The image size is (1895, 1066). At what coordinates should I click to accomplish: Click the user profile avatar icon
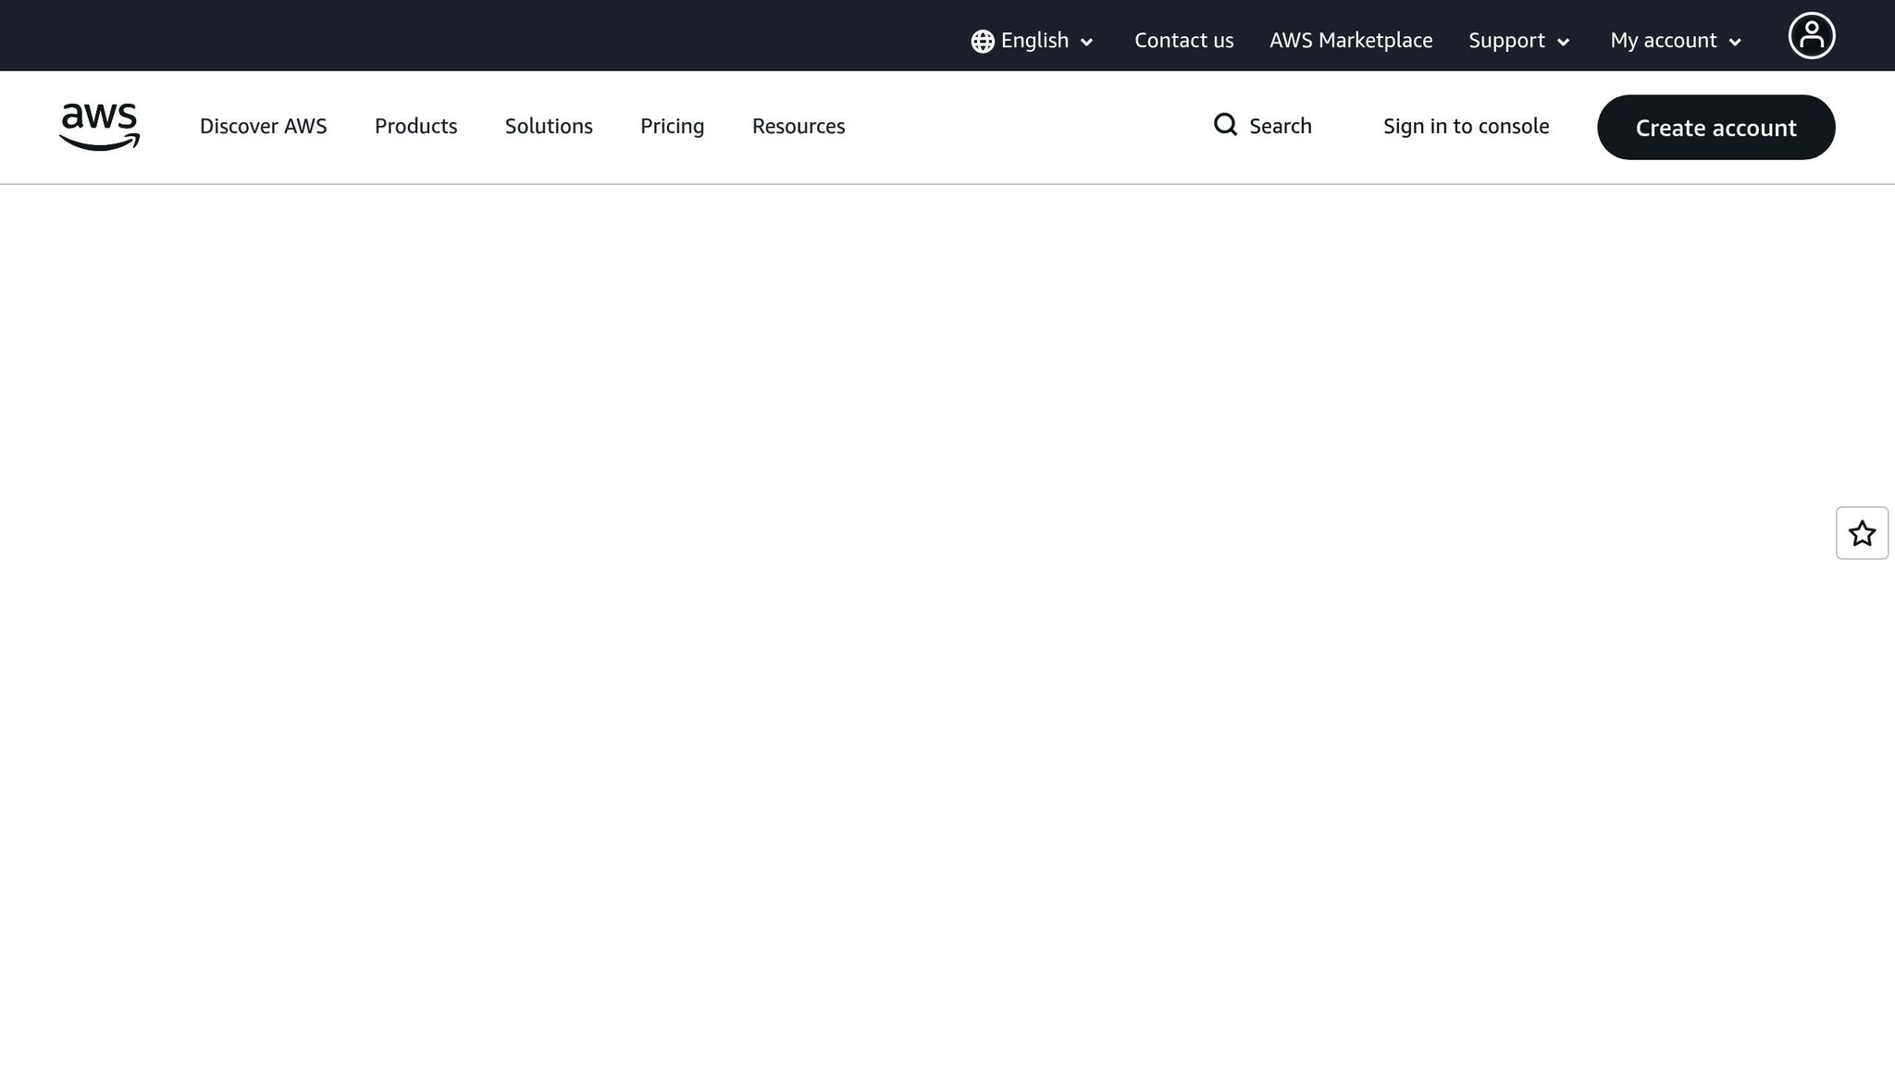(1811, 36)
